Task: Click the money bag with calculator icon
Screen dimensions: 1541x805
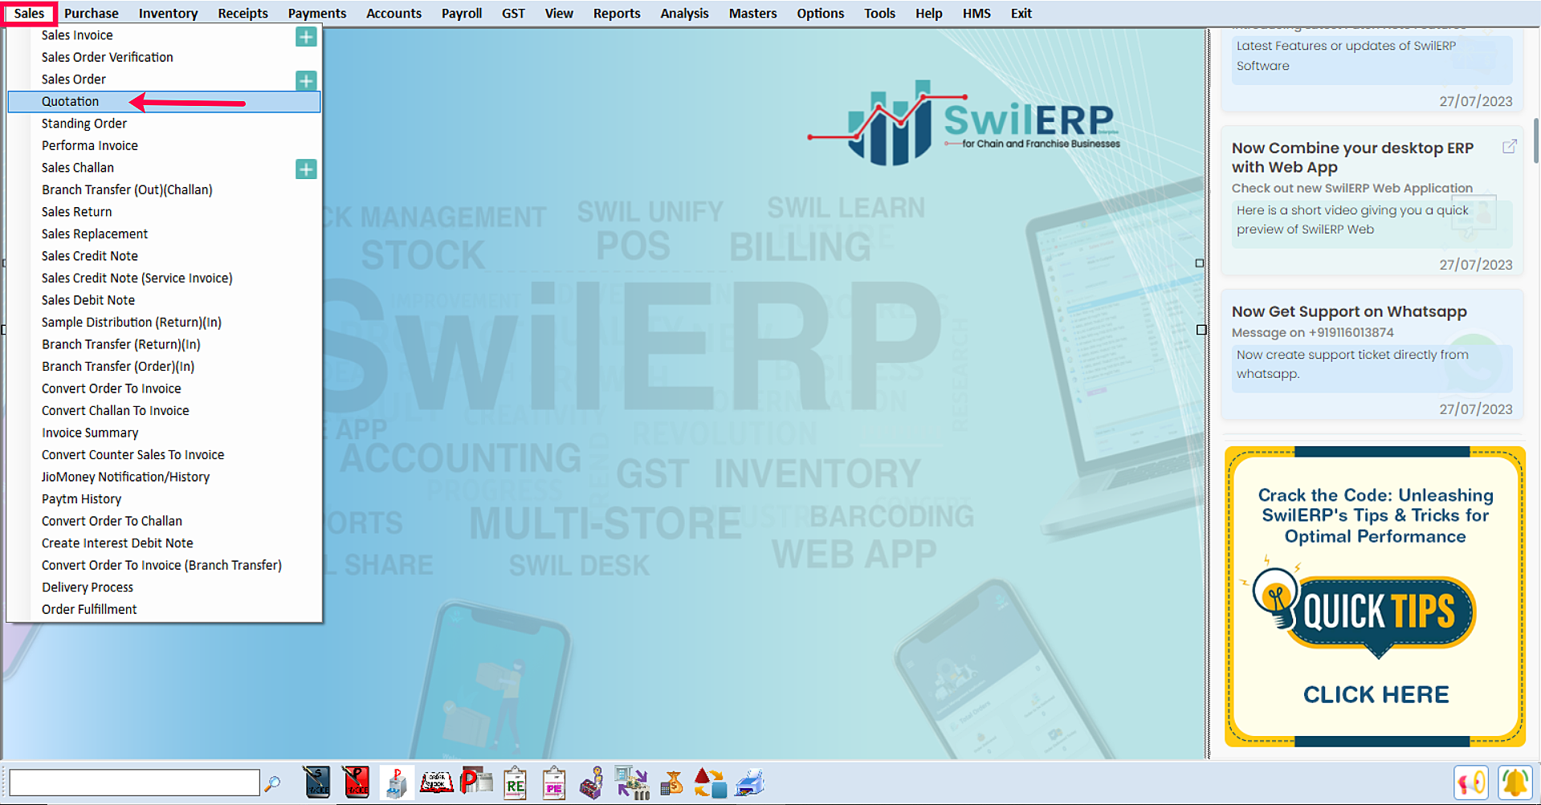Action: pyautogui.click(x=671, y=783)
